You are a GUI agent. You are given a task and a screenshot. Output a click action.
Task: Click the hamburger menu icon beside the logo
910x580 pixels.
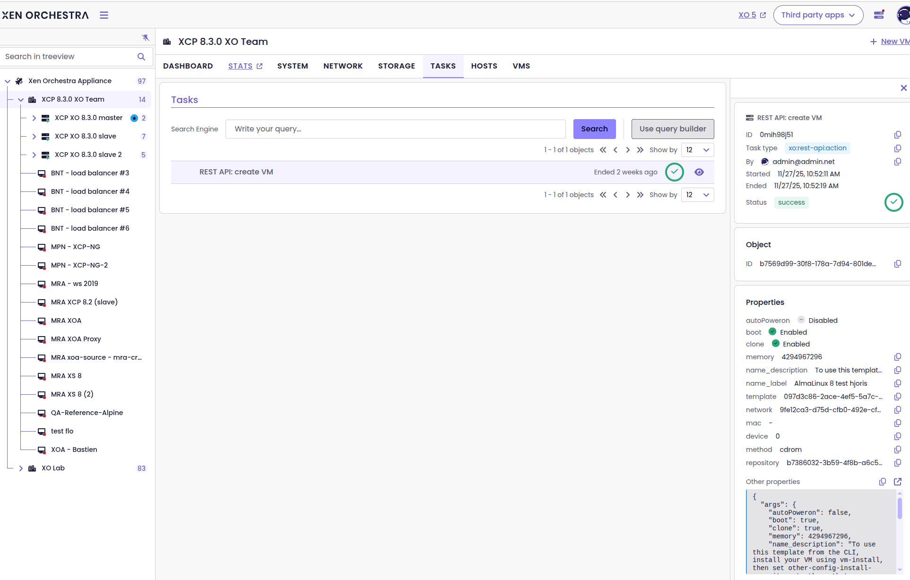click(104, 15)
